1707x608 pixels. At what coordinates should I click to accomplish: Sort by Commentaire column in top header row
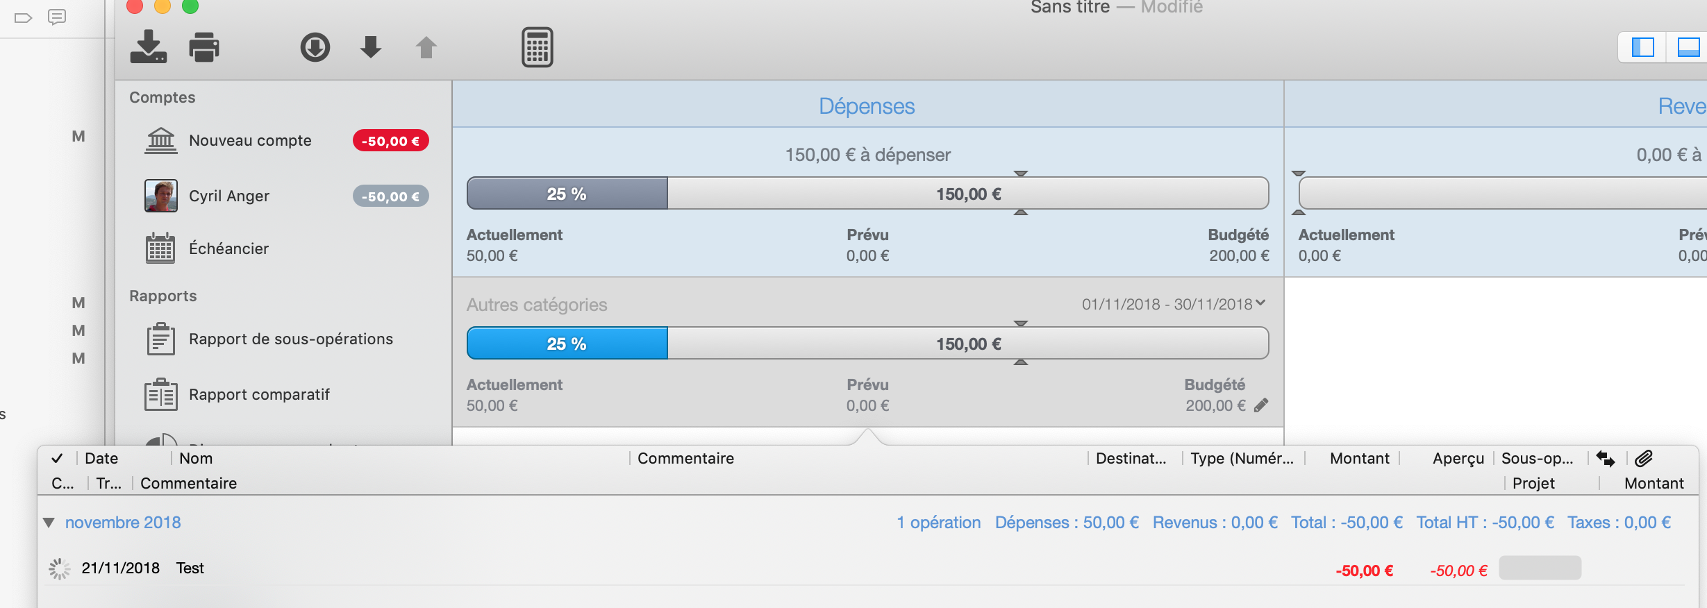pyautogui.click(x=685, y=458)
